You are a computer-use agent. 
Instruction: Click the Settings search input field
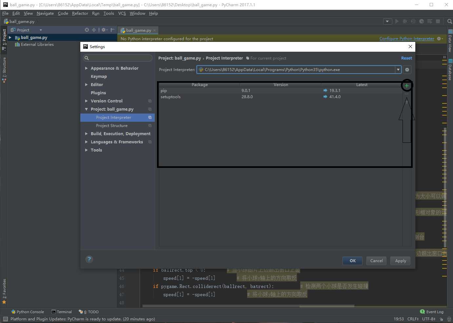(118, 58)
